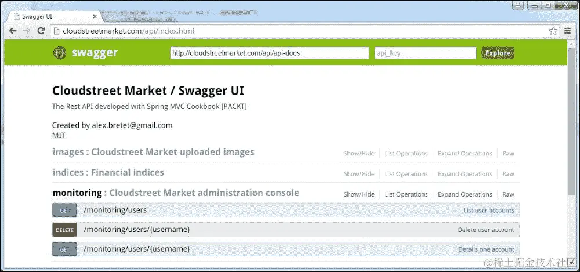580x272 pixels.
Task: Click the Chrome user profile button
Action: [x=518, y=5]
